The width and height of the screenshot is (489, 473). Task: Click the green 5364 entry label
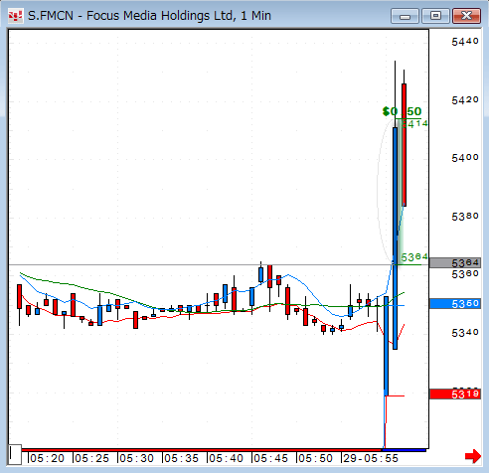414,257
